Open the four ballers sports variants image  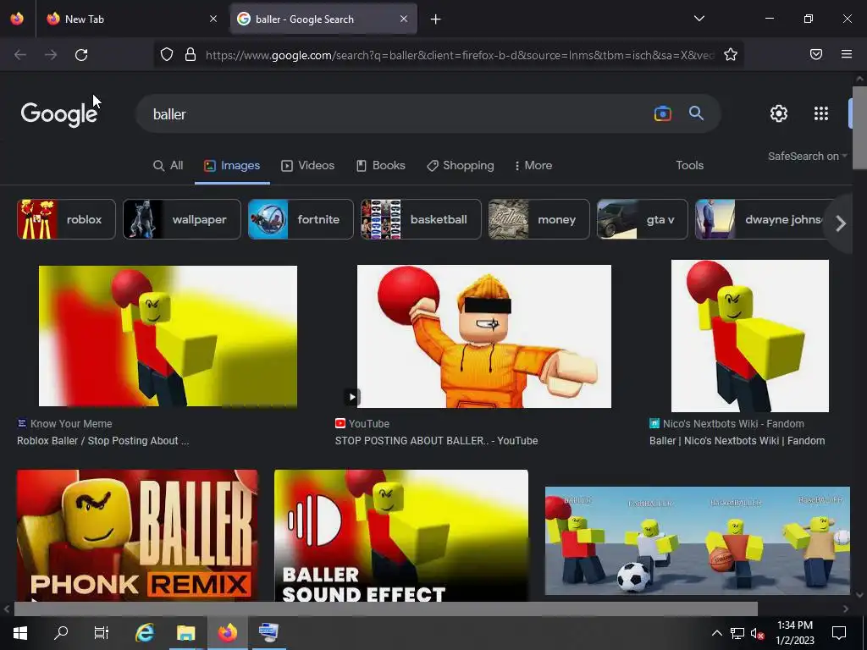pyautogui.click(x=698, y=541)
